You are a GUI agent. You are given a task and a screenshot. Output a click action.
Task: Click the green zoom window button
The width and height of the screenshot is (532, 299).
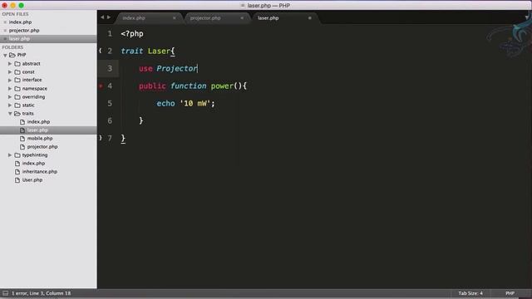pos(21,6)
